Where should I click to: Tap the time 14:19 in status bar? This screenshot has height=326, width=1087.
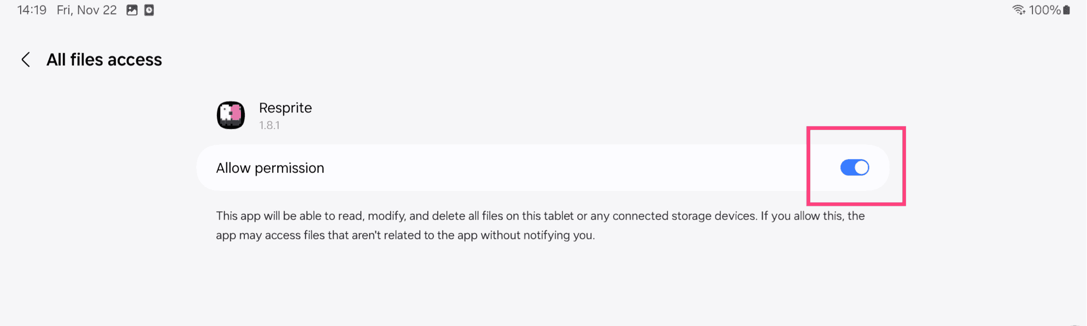[31, 9]
